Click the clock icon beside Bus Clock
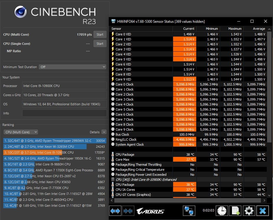 click(x=113, y=134)
